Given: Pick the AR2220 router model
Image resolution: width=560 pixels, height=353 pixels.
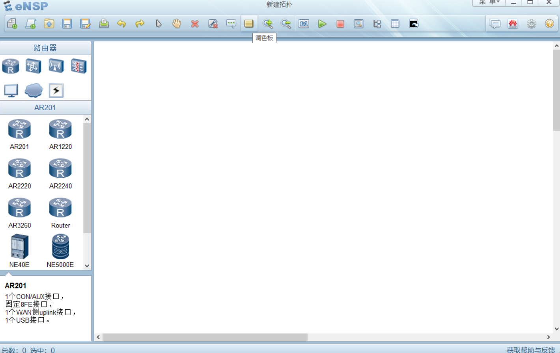Looking at the screenshot, I should click(x=19, y=174).
